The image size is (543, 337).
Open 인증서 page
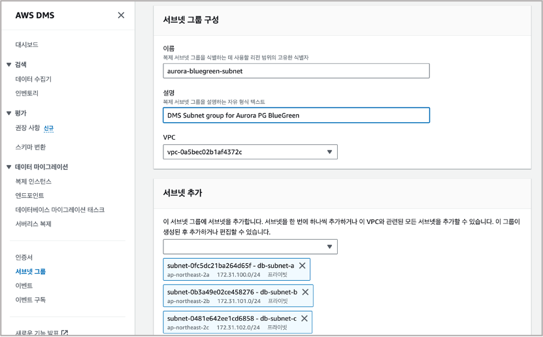click(24, 257)
